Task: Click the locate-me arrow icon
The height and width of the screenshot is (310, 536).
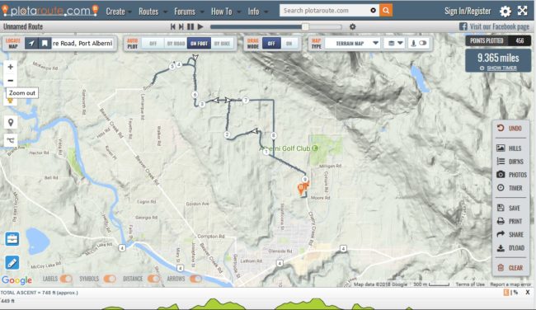Action: pyautogui.click(x=31, y=43)
